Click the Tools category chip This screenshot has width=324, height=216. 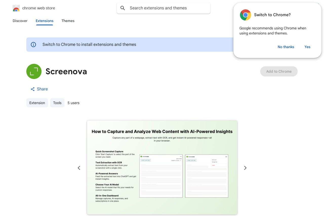coord(57,103)
